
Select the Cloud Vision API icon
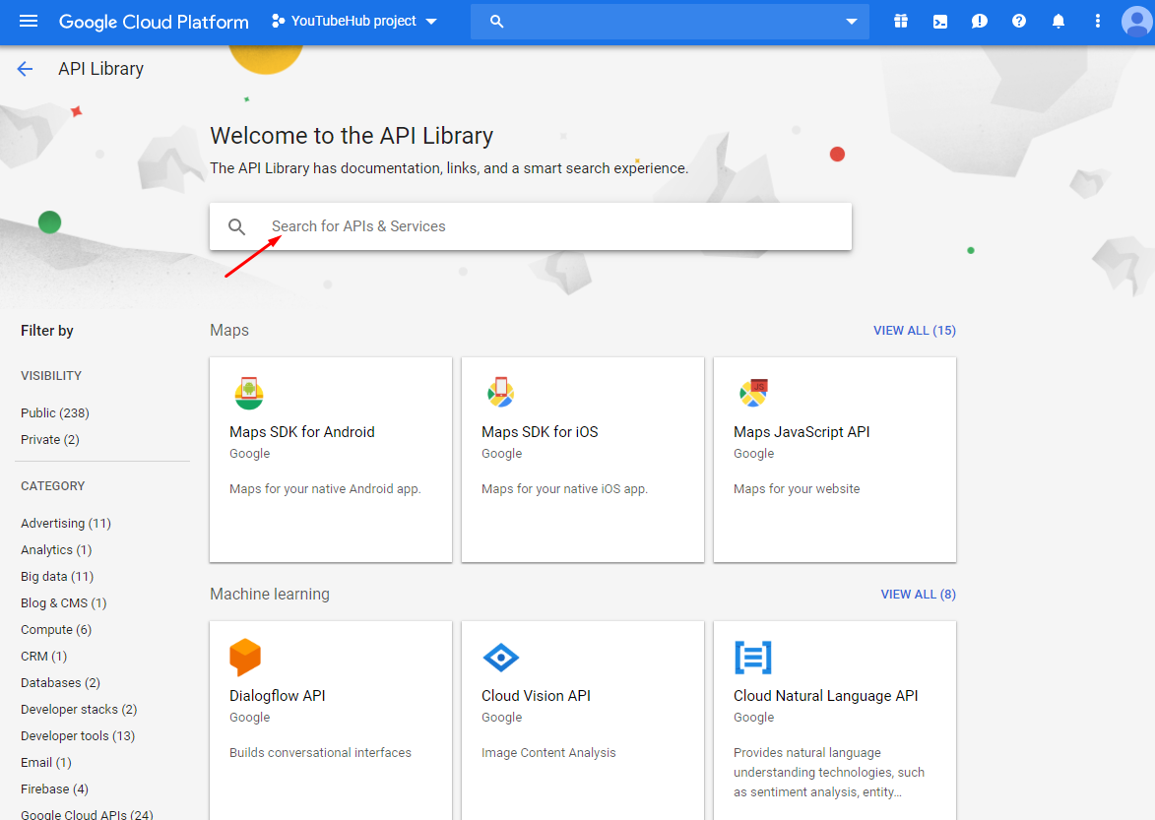pos(500,658)
